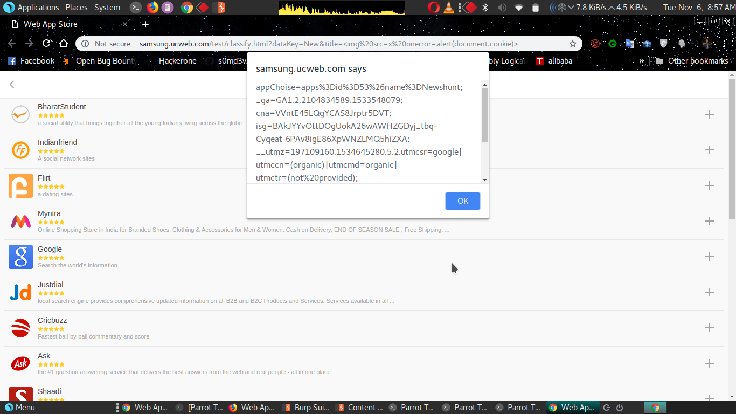Show hidden bookmarks with the » chevron
The width and height of the screenshot is (736, 414).
[x=642, y=61]
